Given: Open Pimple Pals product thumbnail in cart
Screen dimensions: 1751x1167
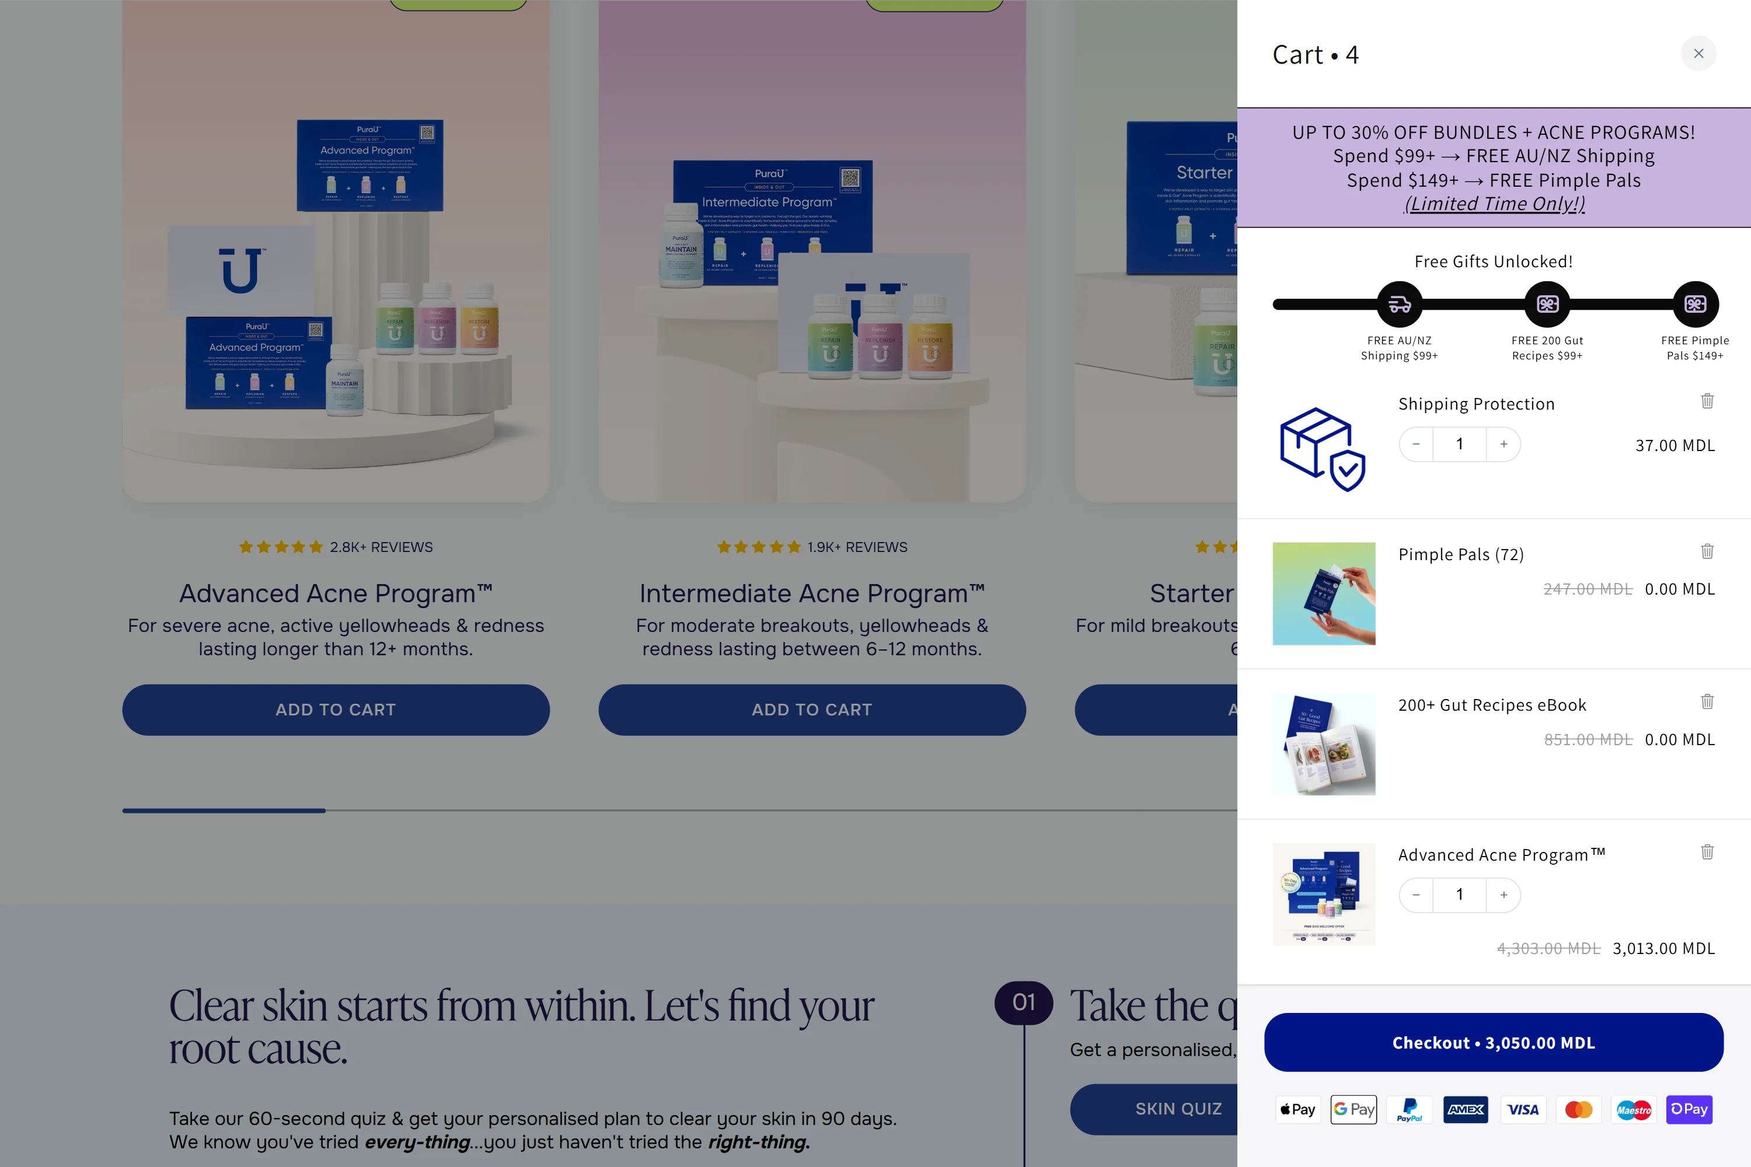Looking at the screenshot, I should point(1324,593).
